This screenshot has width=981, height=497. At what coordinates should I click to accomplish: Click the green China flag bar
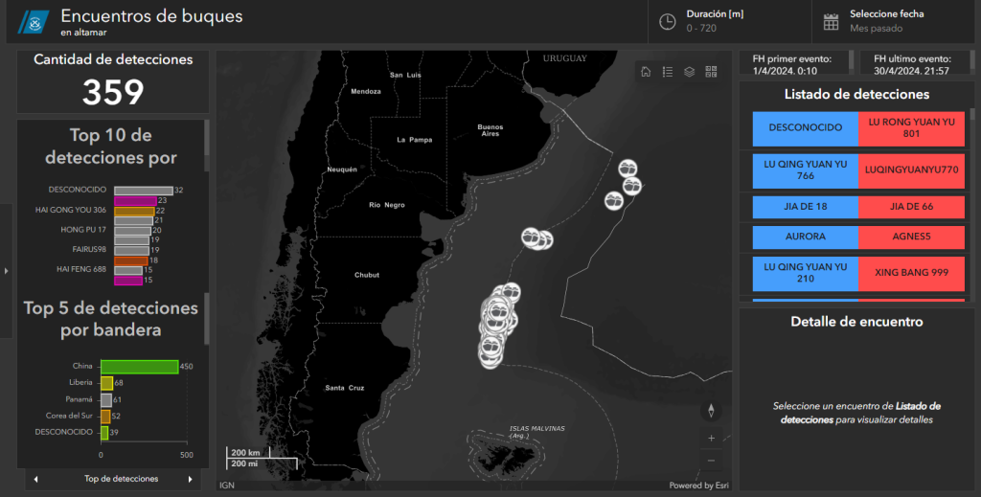pos(139,367)
